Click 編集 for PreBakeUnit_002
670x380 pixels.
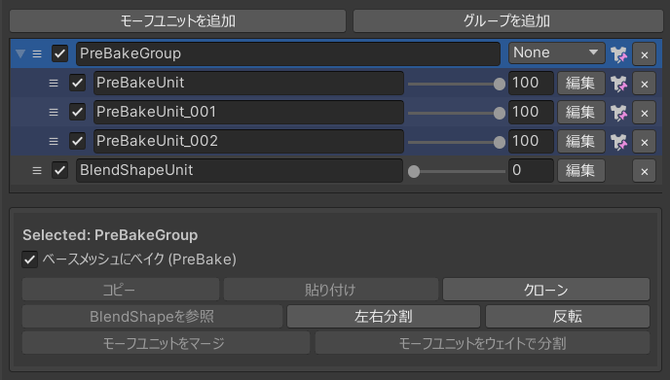click(x=580, y=141)
